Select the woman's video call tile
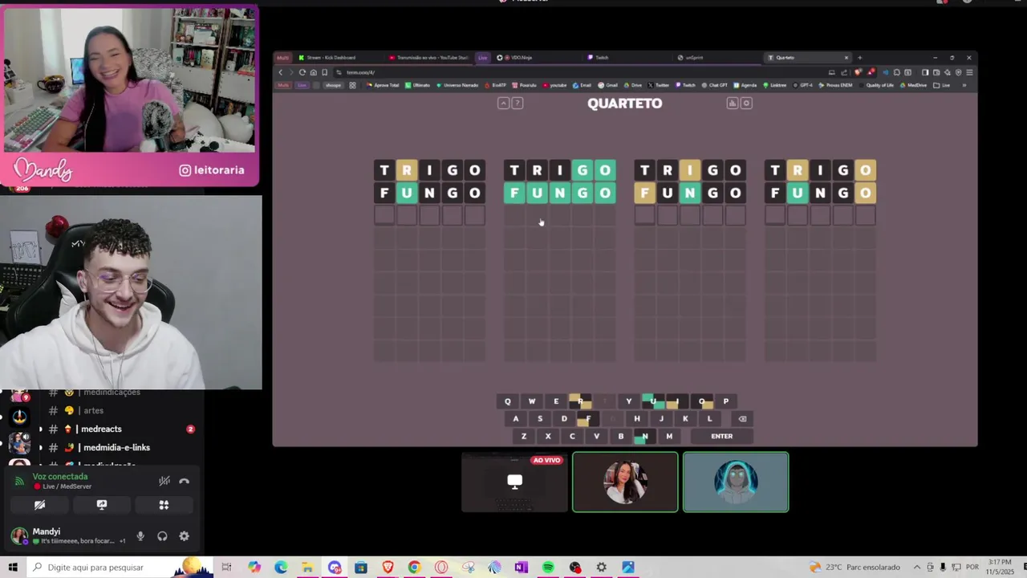Viewport: 1027px width, 578px height. 625,482
